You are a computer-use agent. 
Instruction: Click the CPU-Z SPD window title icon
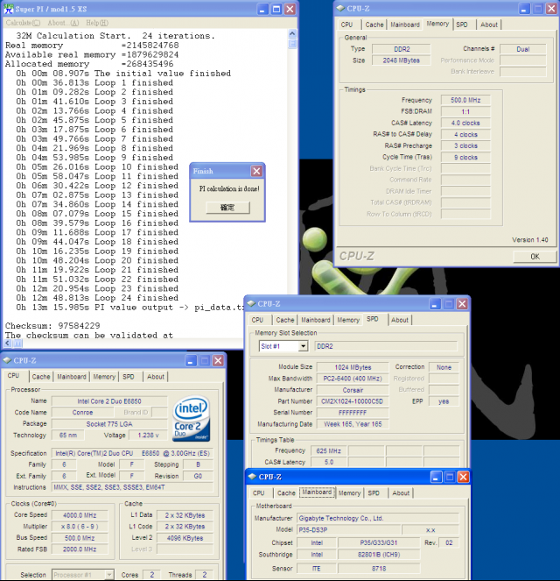coord(251,303)
